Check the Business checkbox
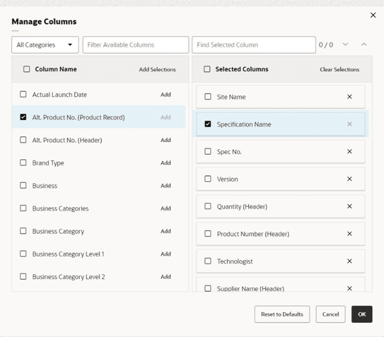The height and width of the screenshot is (337, 384). (23, 186)
